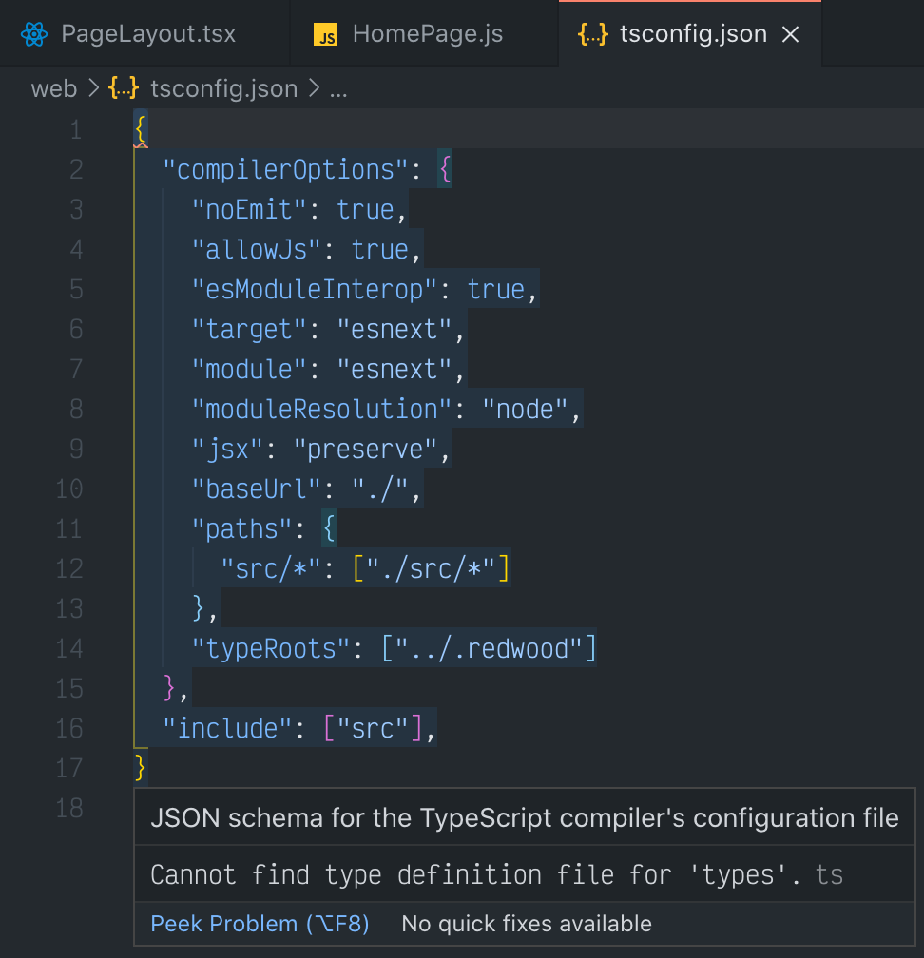
Task: Click the JSON braces icon on tsconfig.json tab
Action: pos(591,33)
